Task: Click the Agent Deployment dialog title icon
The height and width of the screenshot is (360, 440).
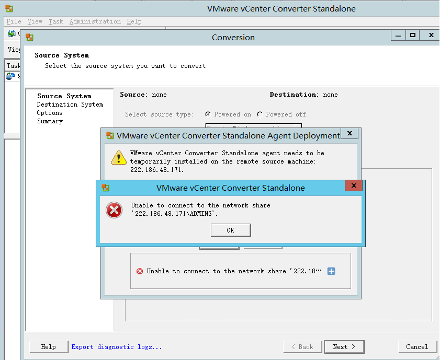Action: pos(110,136)
